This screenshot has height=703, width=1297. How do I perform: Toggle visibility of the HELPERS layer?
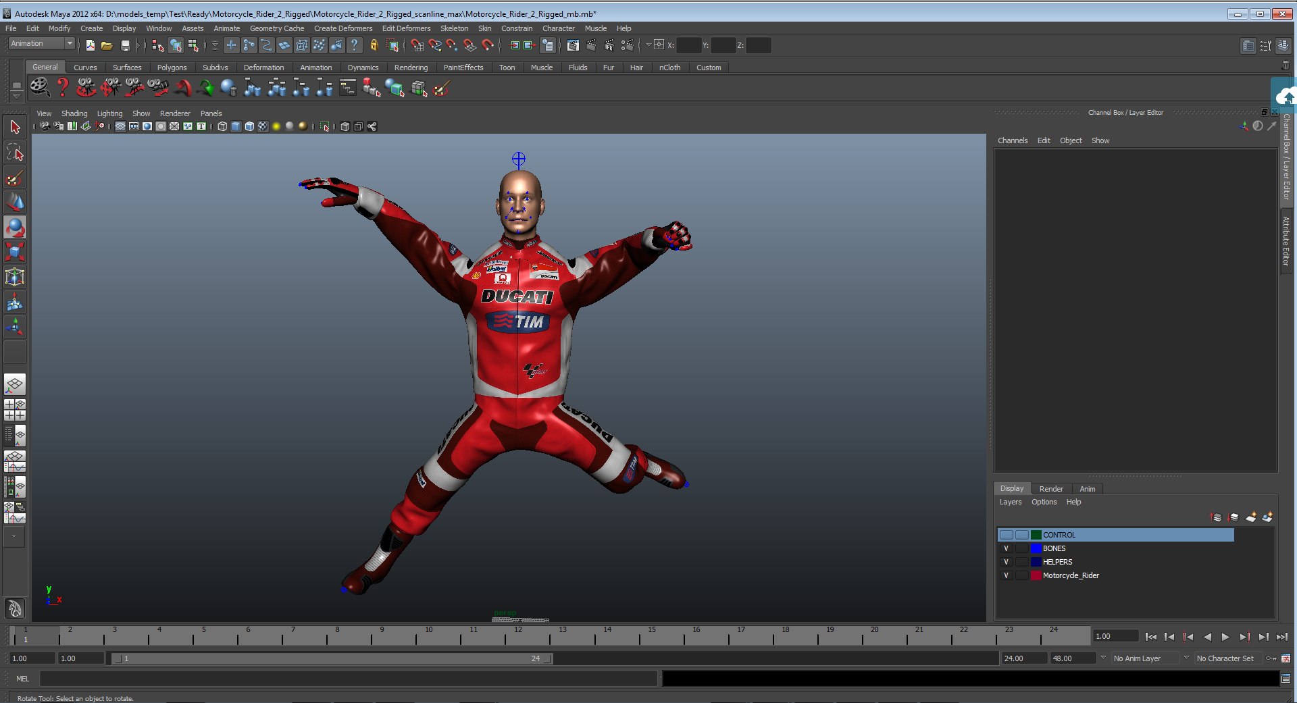[1006, 562]
